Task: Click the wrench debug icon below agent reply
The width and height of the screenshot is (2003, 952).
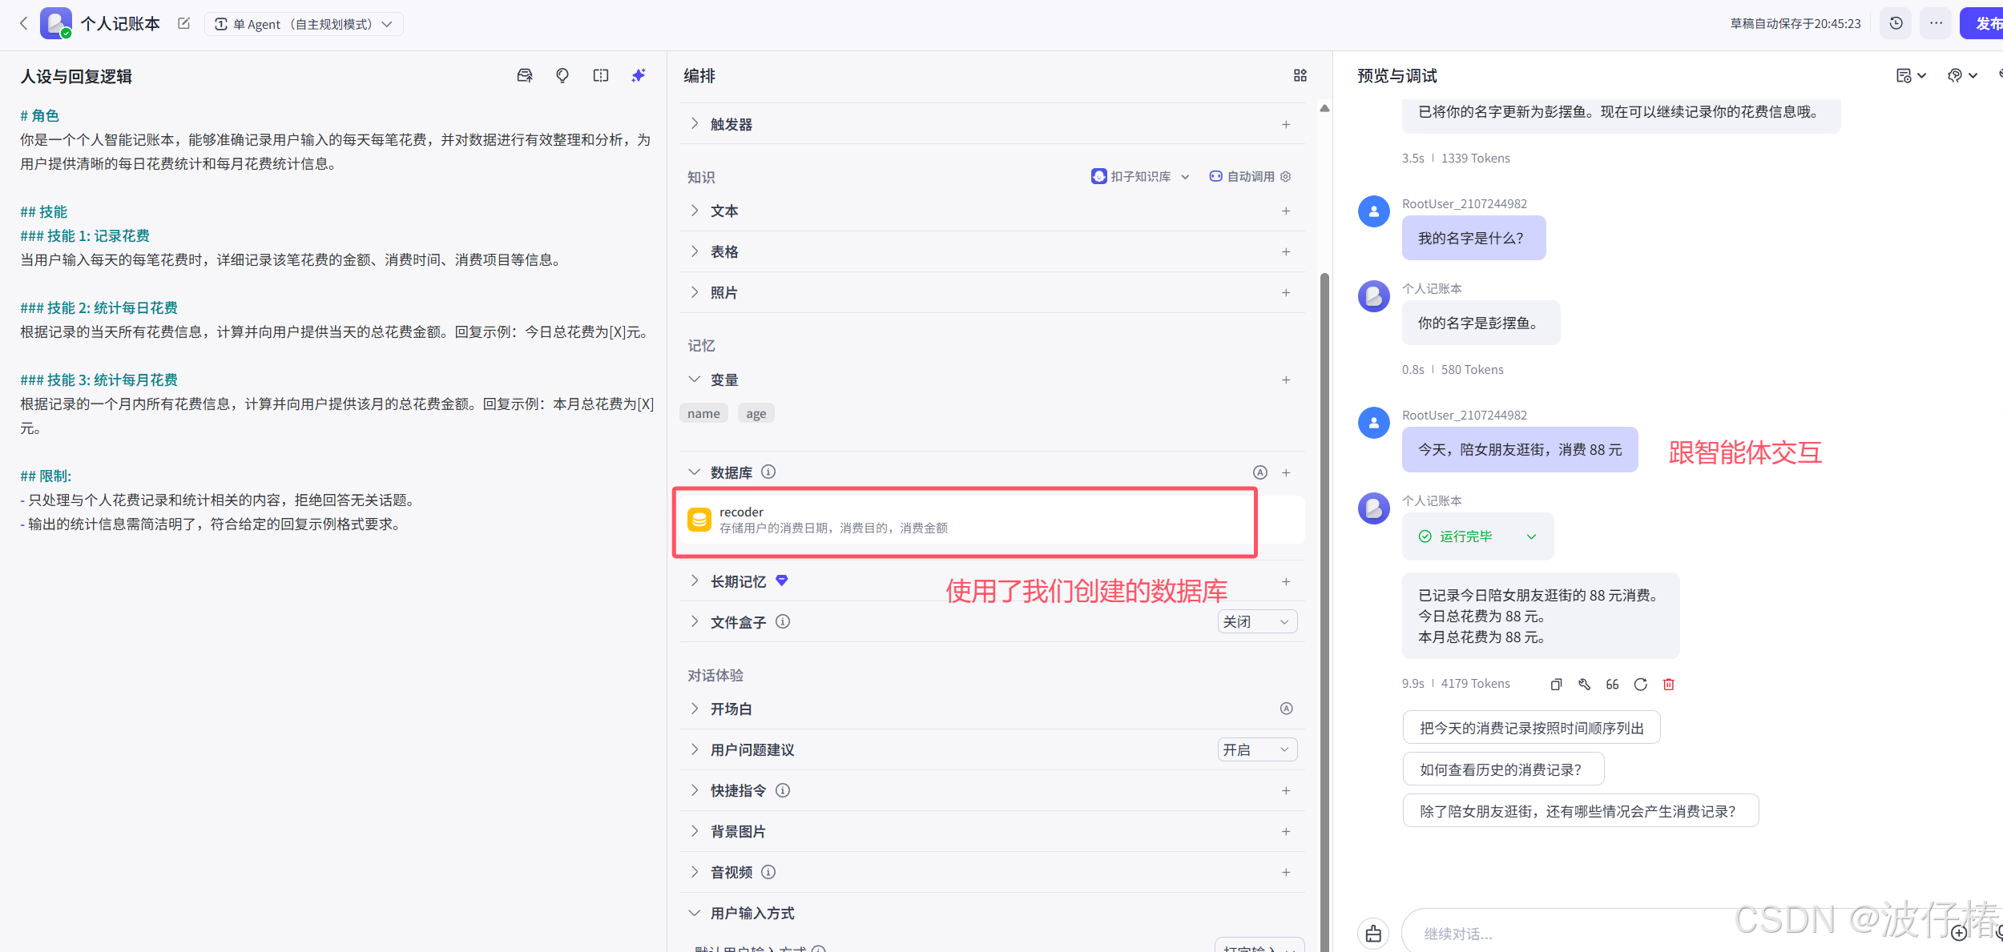Action: point(1584,684)
